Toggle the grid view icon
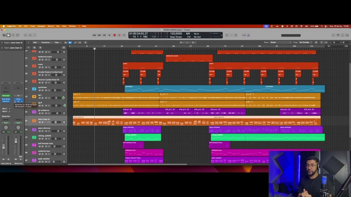Image resolution: width=351 pixels, height=197 pixels. point(70,42)
